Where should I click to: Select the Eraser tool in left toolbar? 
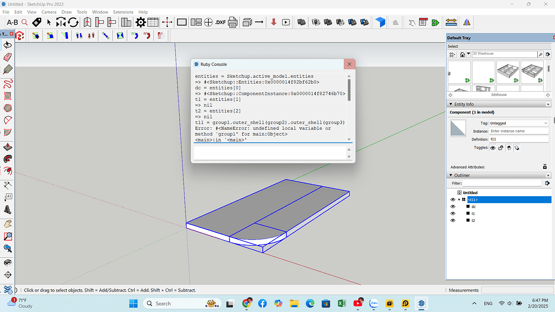point(8,58)
